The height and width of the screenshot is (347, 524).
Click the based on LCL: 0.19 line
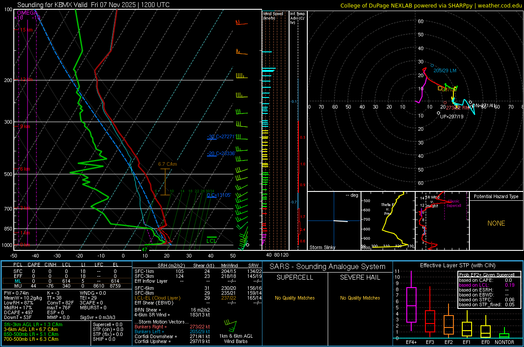tap(487, 285)
